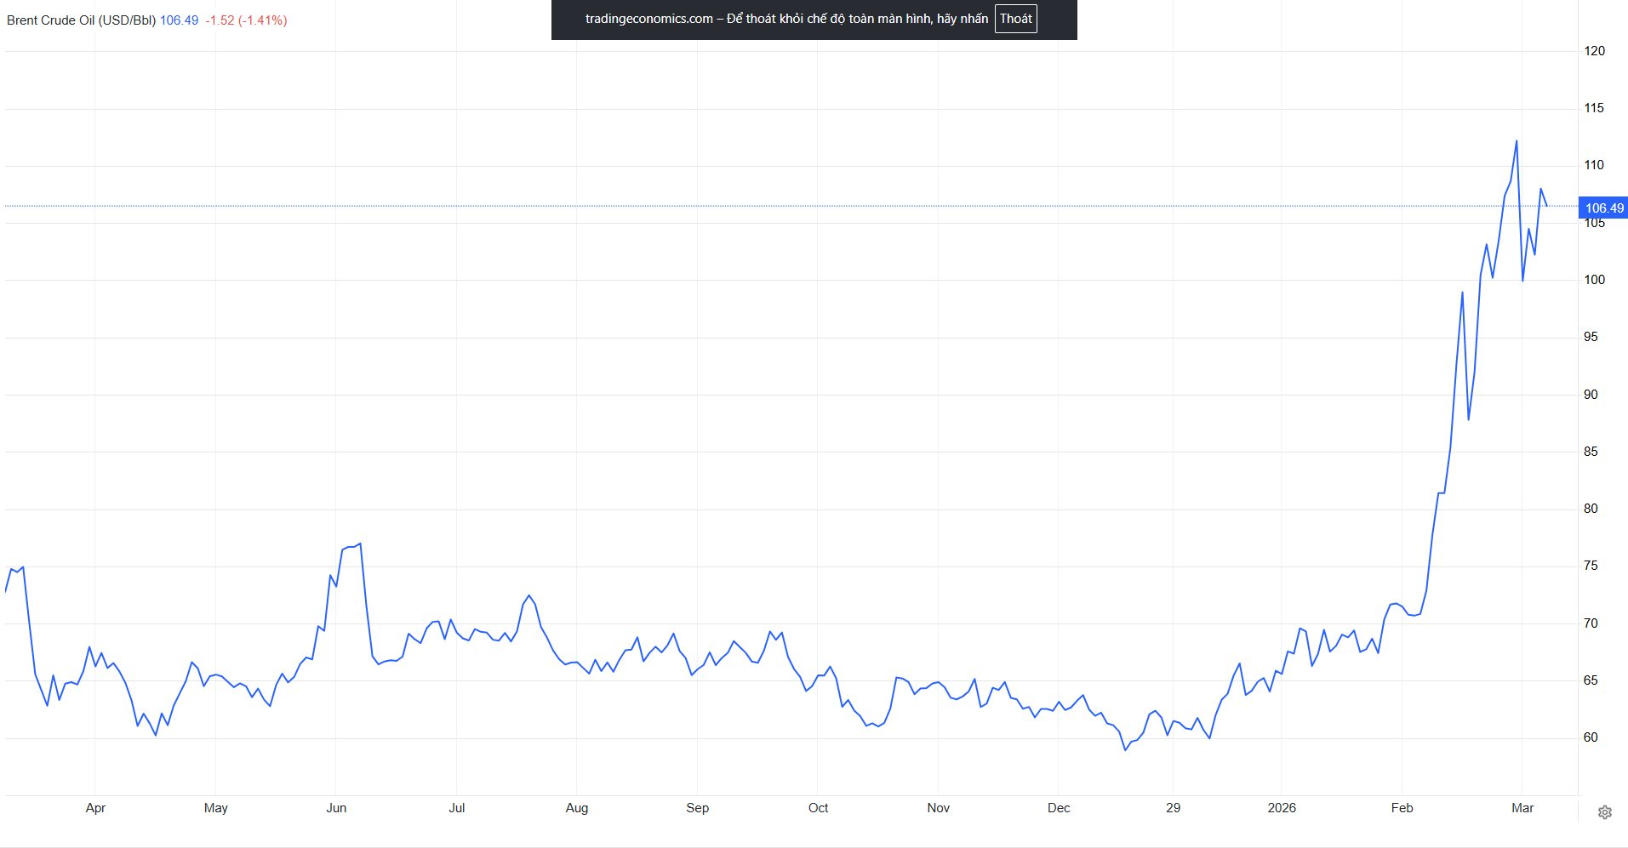Click the Aug marker on the time axis
The height and width of the screenshot is (848, 1628).
[x=577, y=808]
